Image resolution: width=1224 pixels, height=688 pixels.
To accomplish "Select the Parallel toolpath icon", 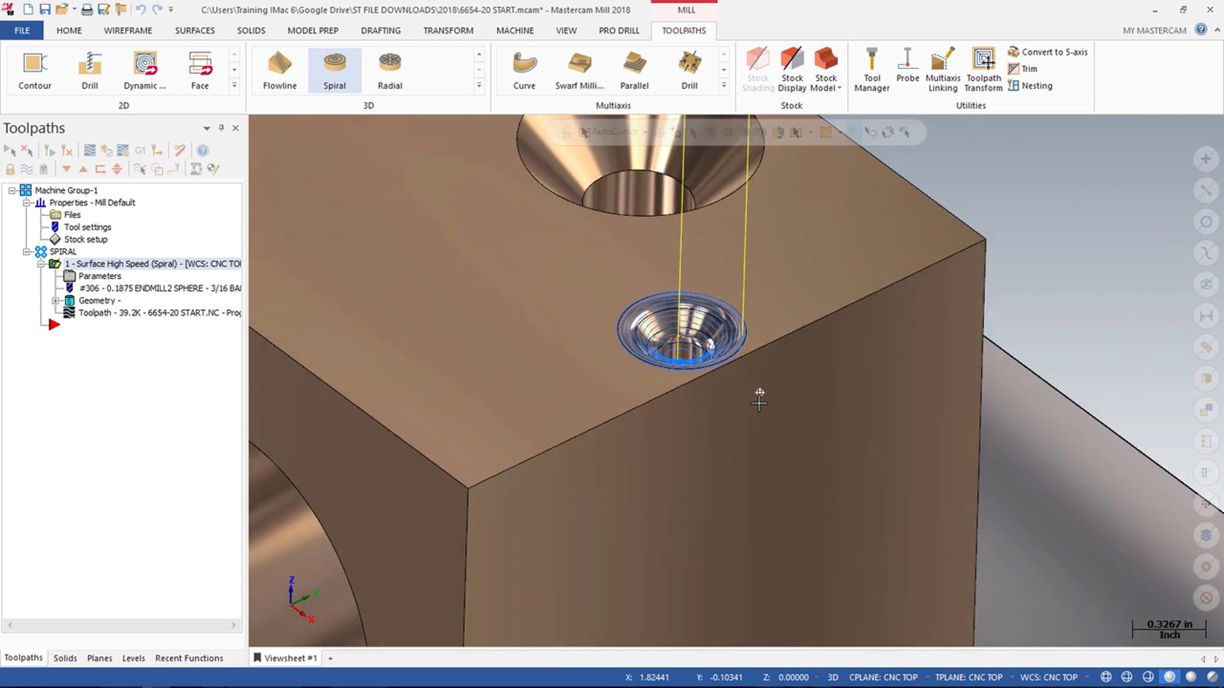I will coord(635,69).
